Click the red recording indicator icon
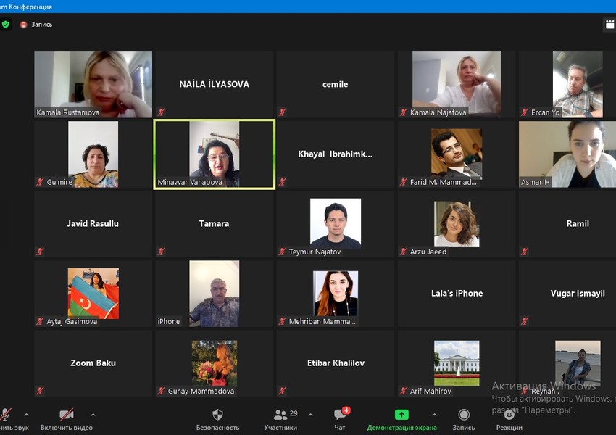 [x=23, y=25]
